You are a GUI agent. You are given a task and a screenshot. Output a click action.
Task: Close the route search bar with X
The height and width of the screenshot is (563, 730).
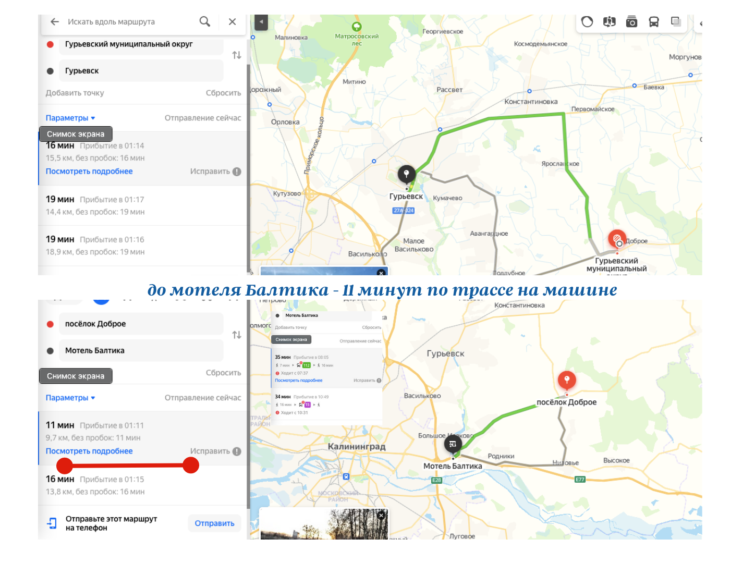[x=233, y=22]
